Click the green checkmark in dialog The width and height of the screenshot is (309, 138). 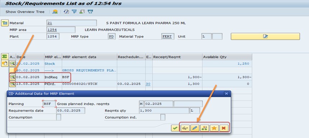click(175, 128)
